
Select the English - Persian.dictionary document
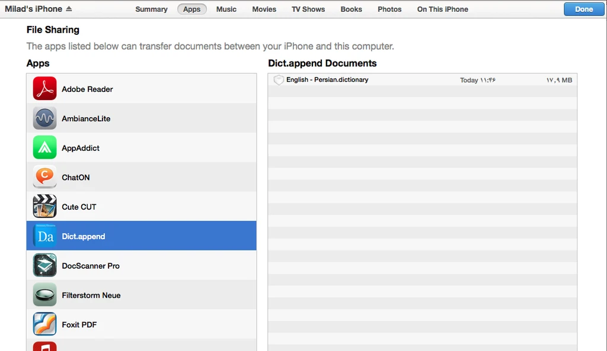[422, 80]
